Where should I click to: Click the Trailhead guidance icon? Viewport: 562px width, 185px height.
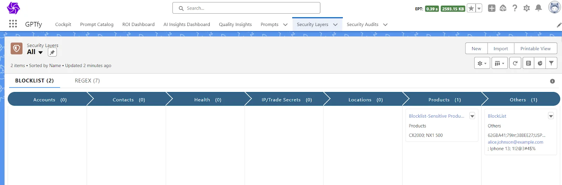(x=503, y=8)
